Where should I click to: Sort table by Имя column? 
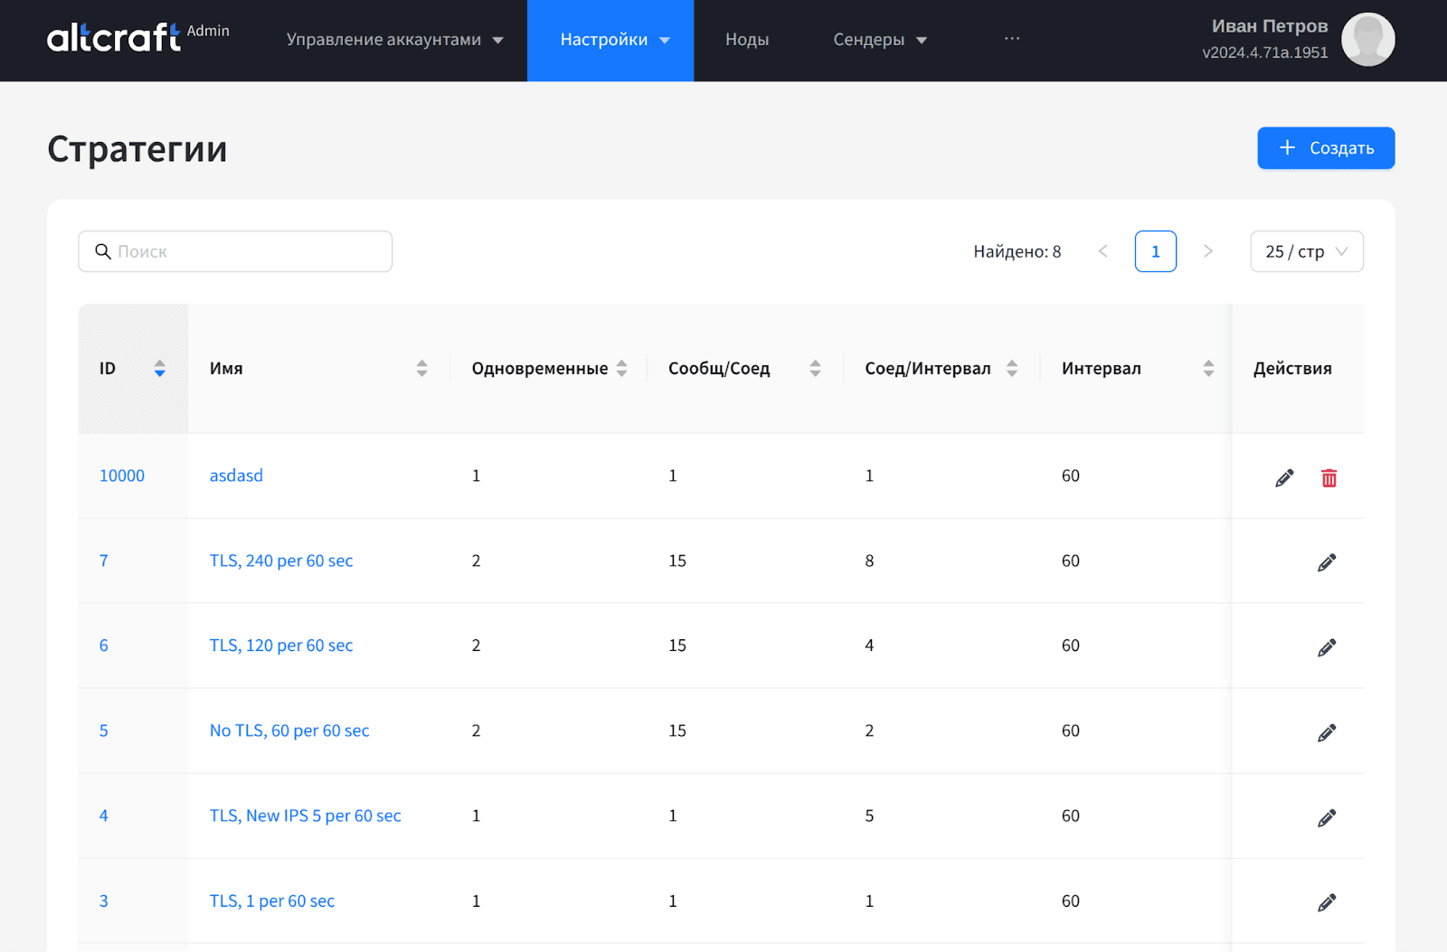pyautogui.click(x=421, y=368)
